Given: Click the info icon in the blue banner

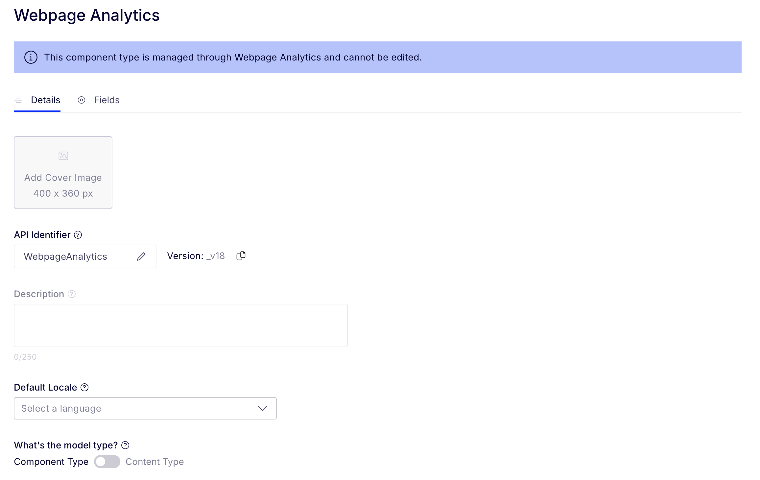Looking at the screenshot, I should pos(31,57).
